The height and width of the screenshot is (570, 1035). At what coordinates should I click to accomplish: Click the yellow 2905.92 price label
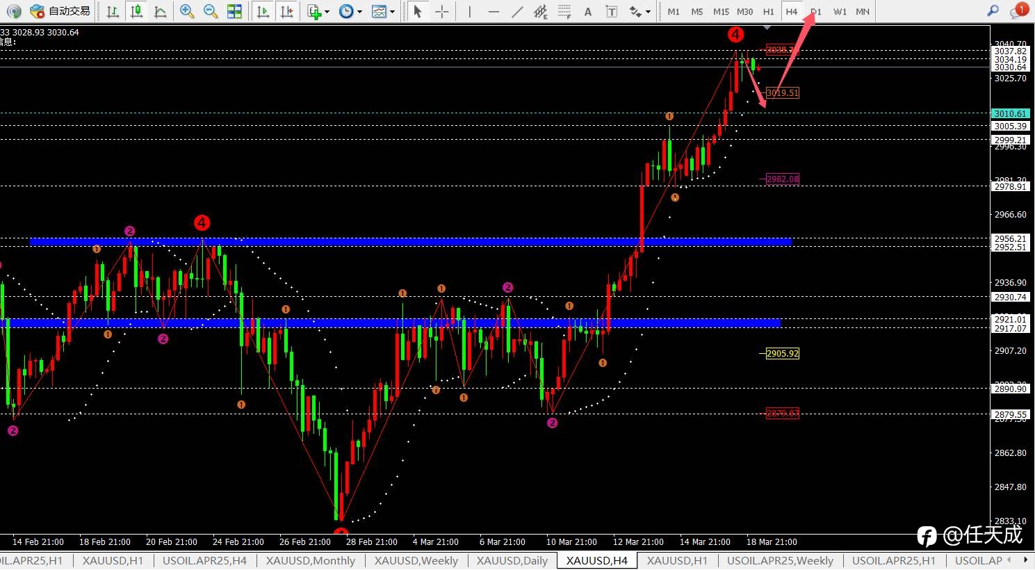pos(783,353)
